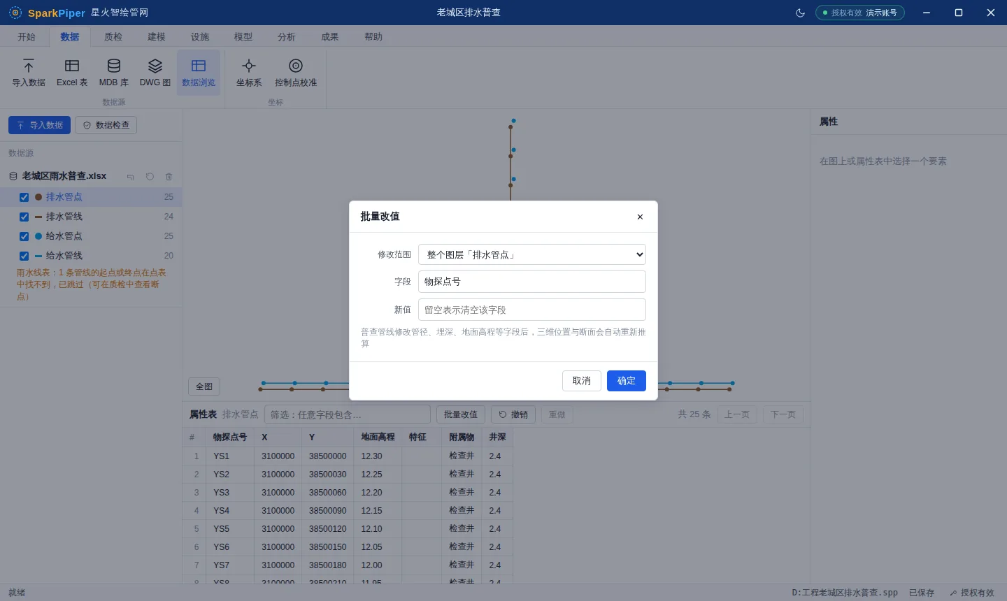Click the 授权有效 演示账号 badge in the title bar
Screen dimensions: 1007x601
pyautogui.click(x=860, y=13)
